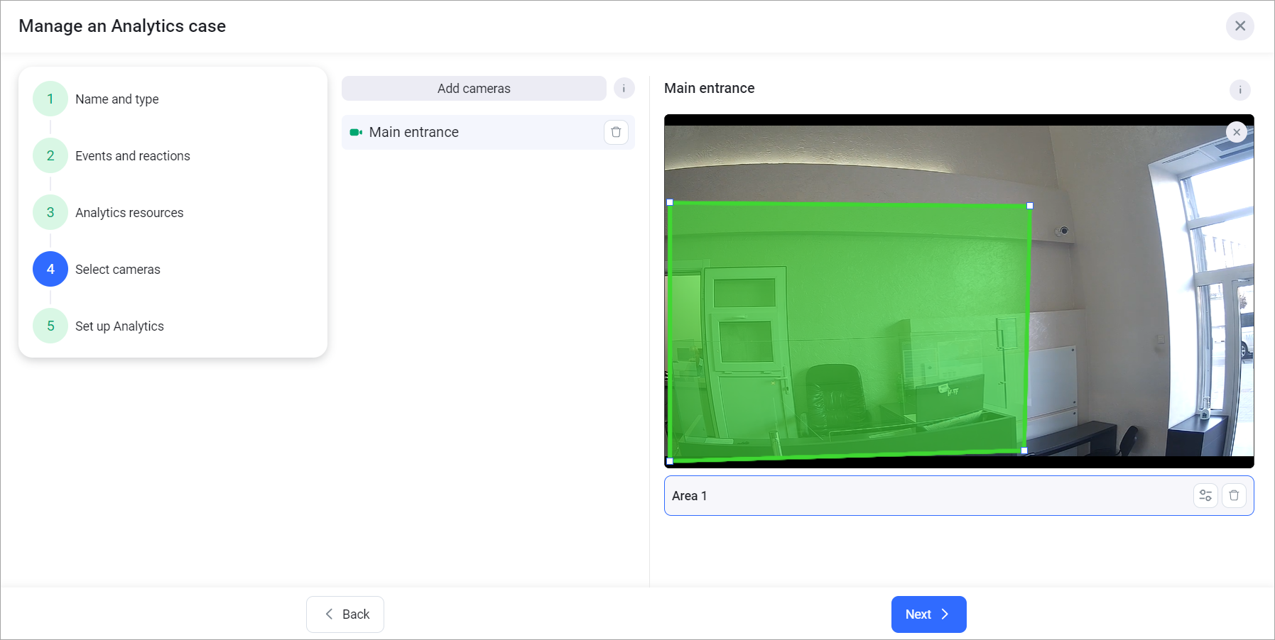Click the green camera icon for Main entrance

356,133
